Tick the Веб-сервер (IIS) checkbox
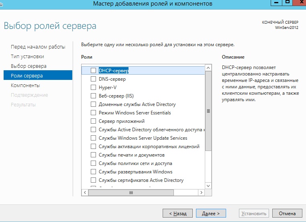 93,96
